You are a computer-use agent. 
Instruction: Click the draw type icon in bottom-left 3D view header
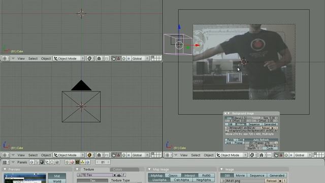90,155
